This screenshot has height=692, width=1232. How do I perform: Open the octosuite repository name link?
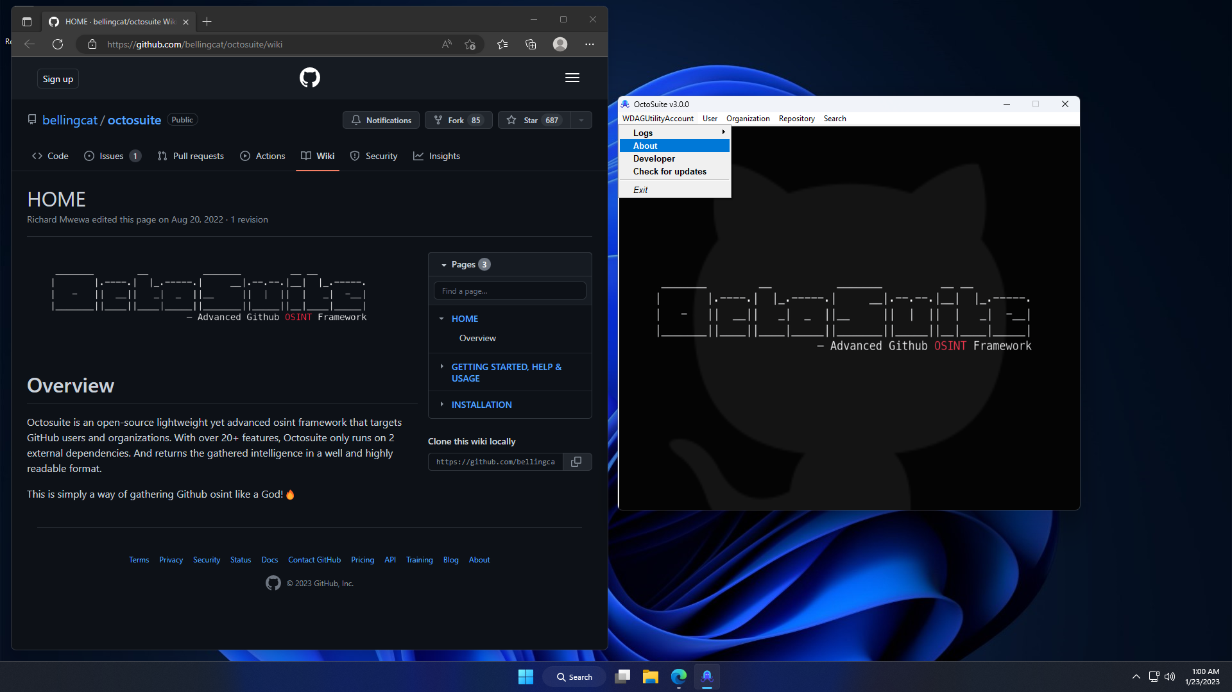134,120
